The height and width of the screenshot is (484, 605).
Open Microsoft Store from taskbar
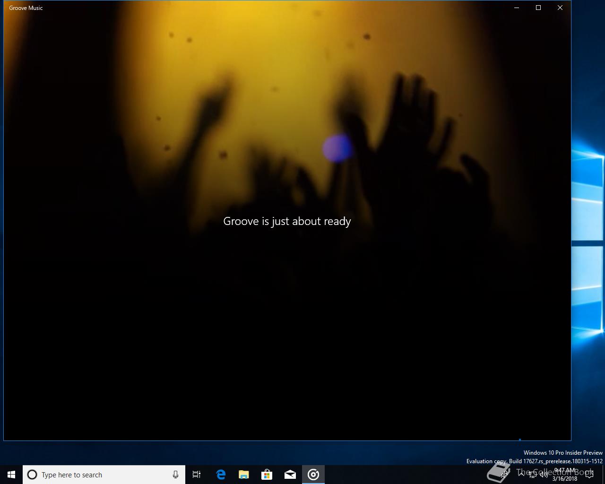(x=267, y=475)
